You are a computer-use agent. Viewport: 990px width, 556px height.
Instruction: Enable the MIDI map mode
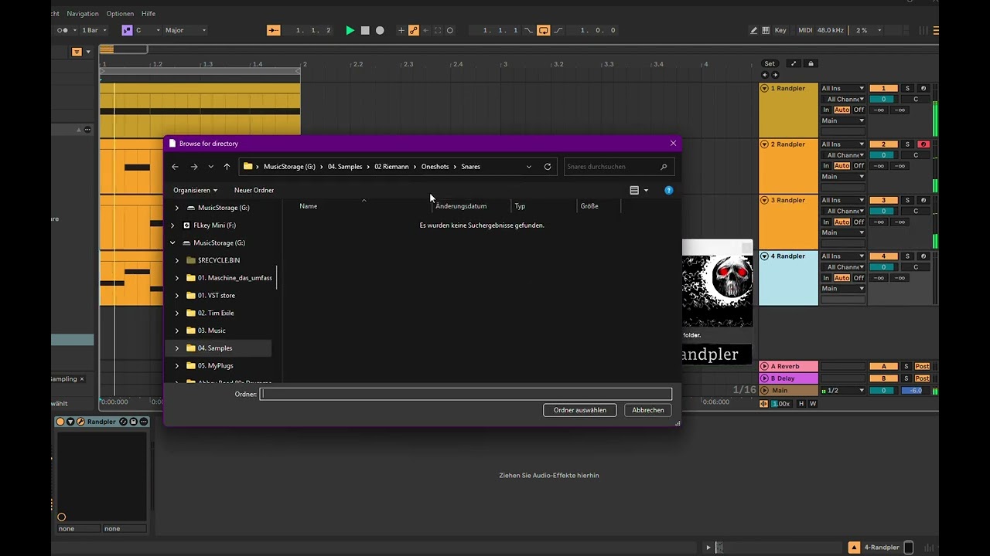[x=805, y=30]
